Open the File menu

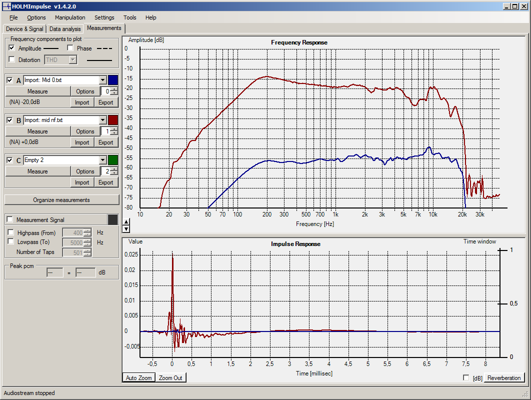tap(13, 17)
